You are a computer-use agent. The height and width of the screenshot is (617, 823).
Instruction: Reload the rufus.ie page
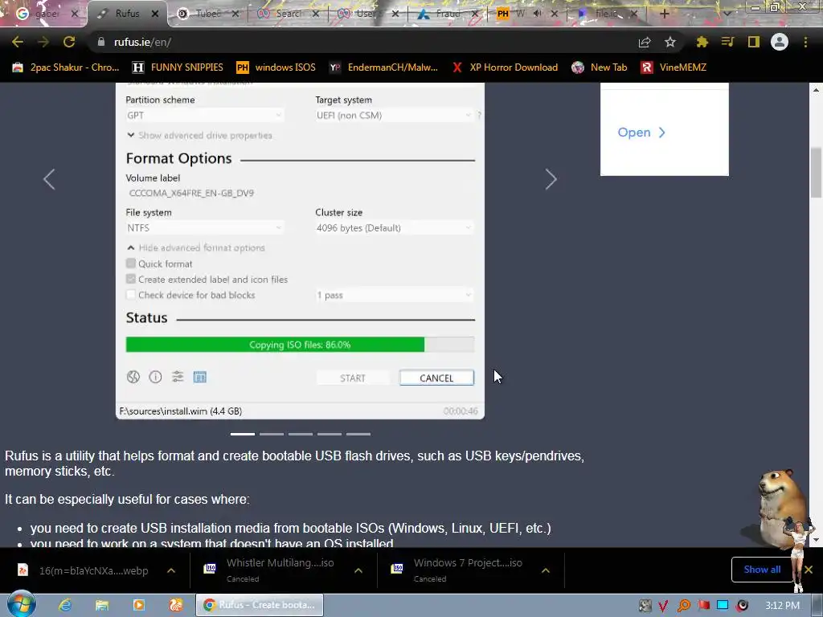(69, 42)
